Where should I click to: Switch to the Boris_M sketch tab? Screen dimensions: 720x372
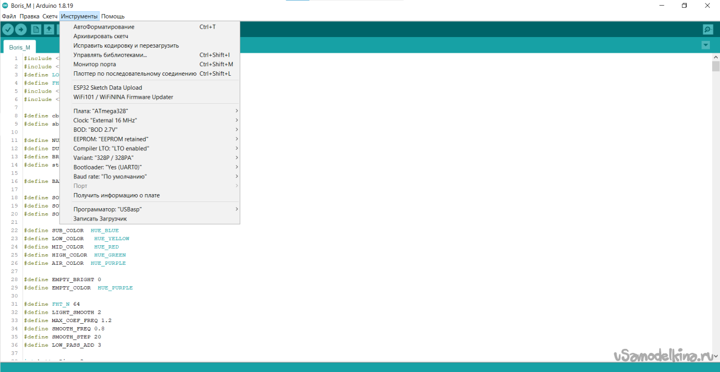point(20,47)
